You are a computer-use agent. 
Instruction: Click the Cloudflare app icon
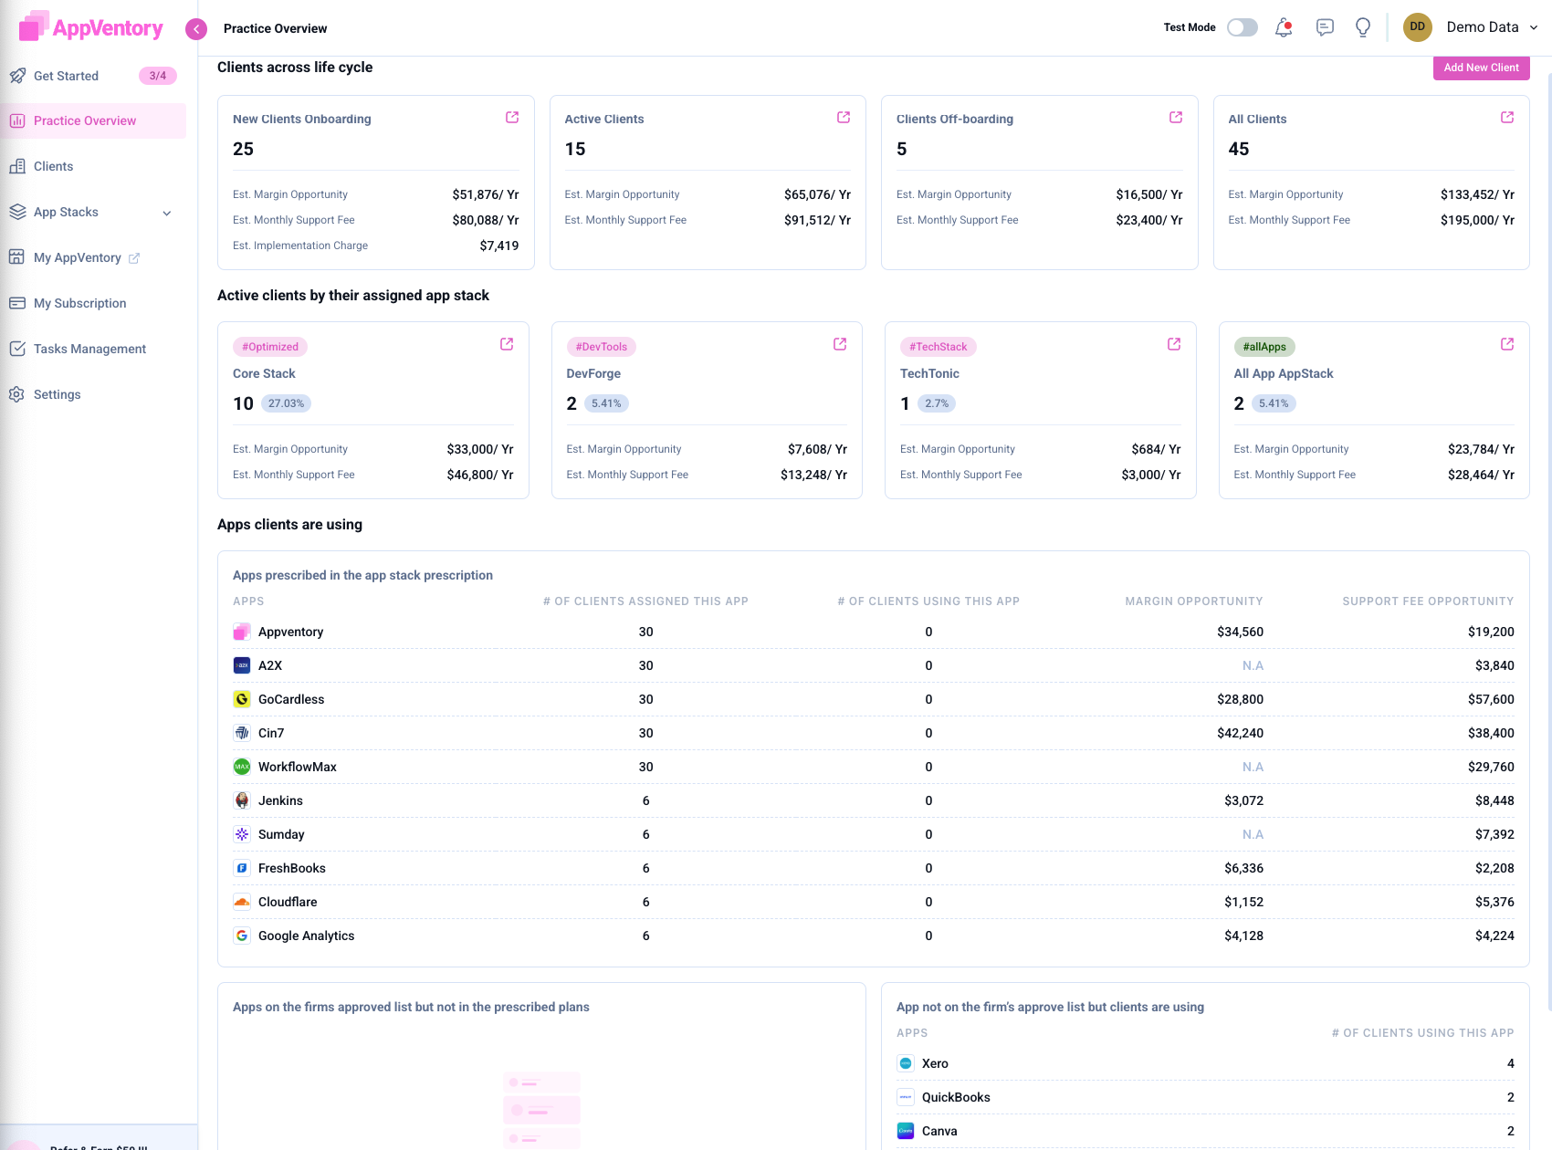pyautogui.click(x=242, y=902)
